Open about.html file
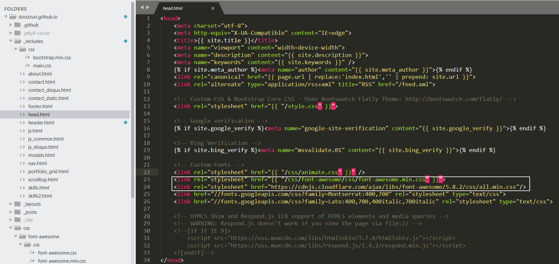The image size is (559, 264). click(x=40, y=74)
